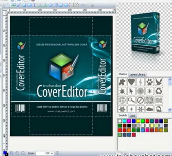
Task: Select the arrow pointer tool in the toolbar
Action: (9, 5)
